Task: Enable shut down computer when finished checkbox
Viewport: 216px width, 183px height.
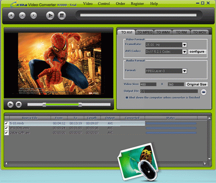Action: (127, 98)
